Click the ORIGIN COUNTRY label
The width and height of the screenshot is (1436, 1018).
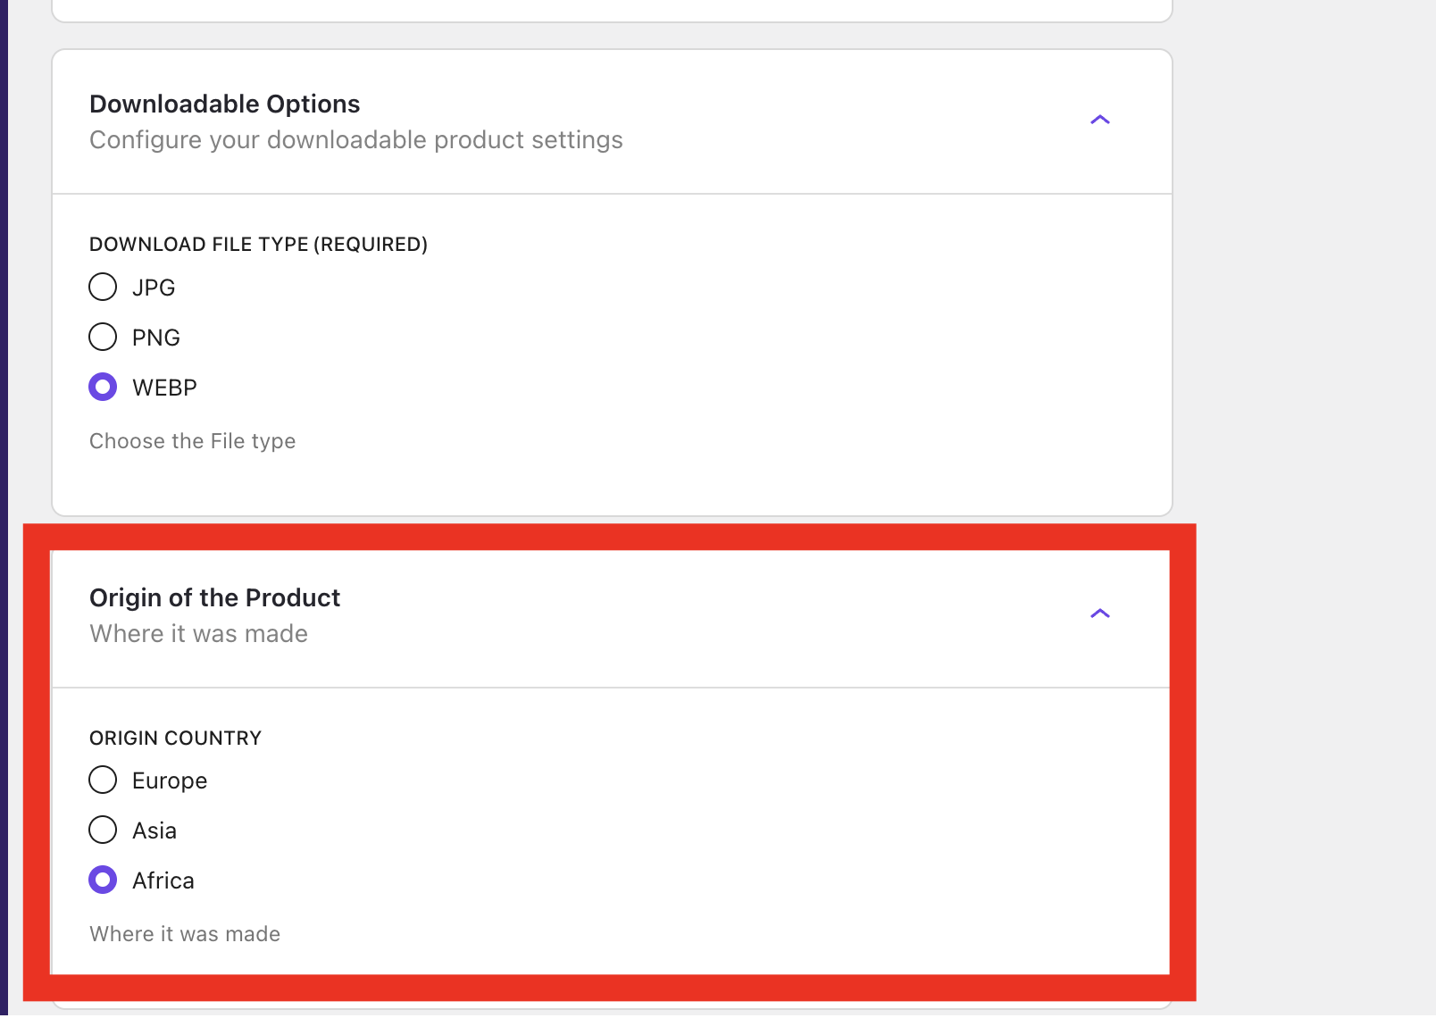tap(175, 738)
